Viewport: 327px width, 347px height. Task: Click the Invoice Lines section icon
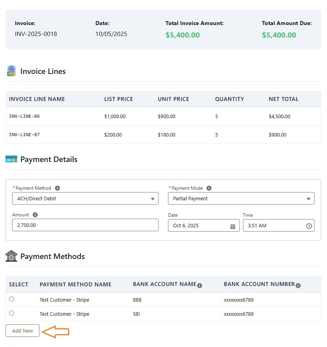coord(11,71)
